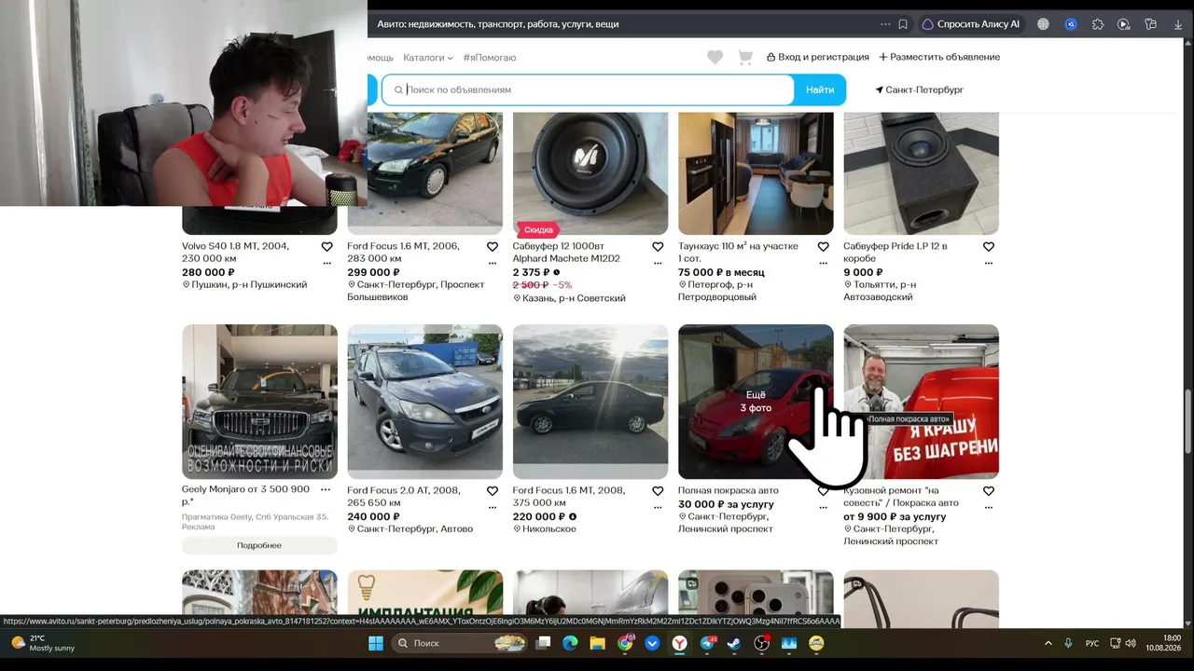This screenshot has width=1194, height=671.
Task: Favorite the Ford Focus 2.0 AT 2008 listing
Action: [x=493, y=491]
